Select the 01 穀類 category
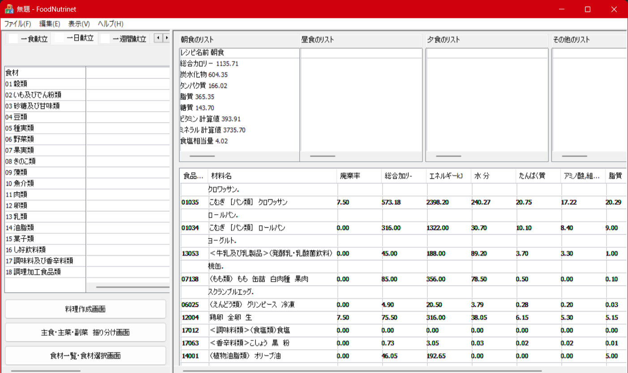 click(45, 84)
